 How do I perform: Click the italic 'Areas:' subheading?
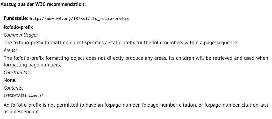point(10,50)
